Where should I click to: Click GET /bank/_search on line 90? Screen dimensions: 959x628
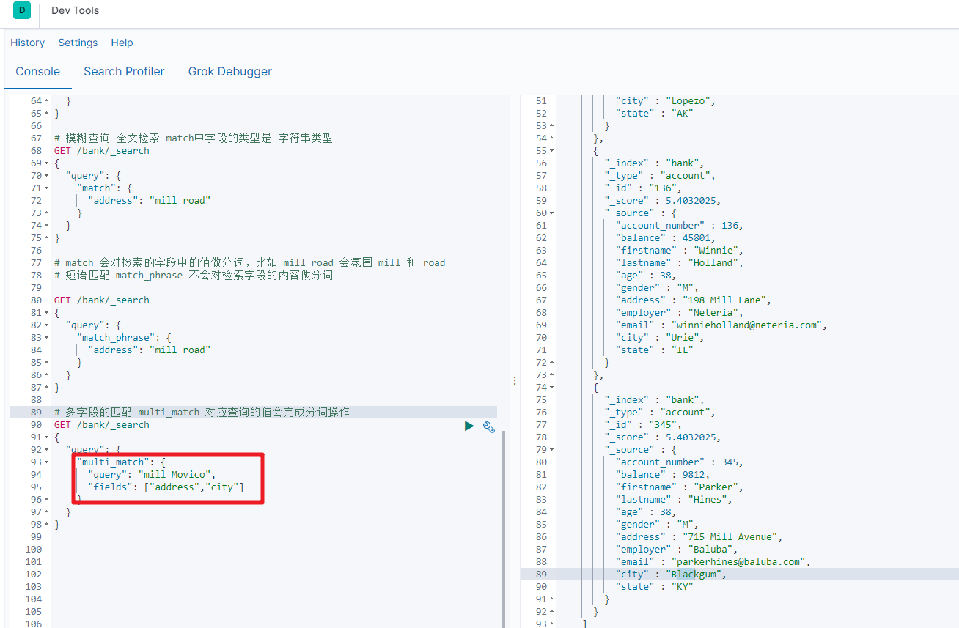tap(102, 425)
